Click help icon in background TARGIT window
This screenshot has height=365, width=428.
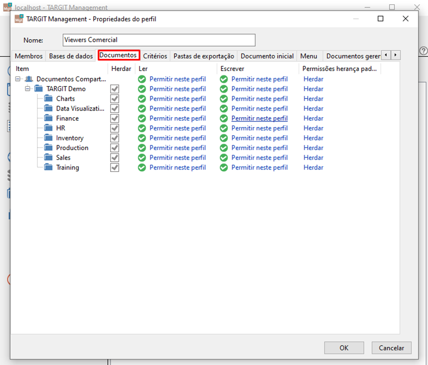pos(424,51)
